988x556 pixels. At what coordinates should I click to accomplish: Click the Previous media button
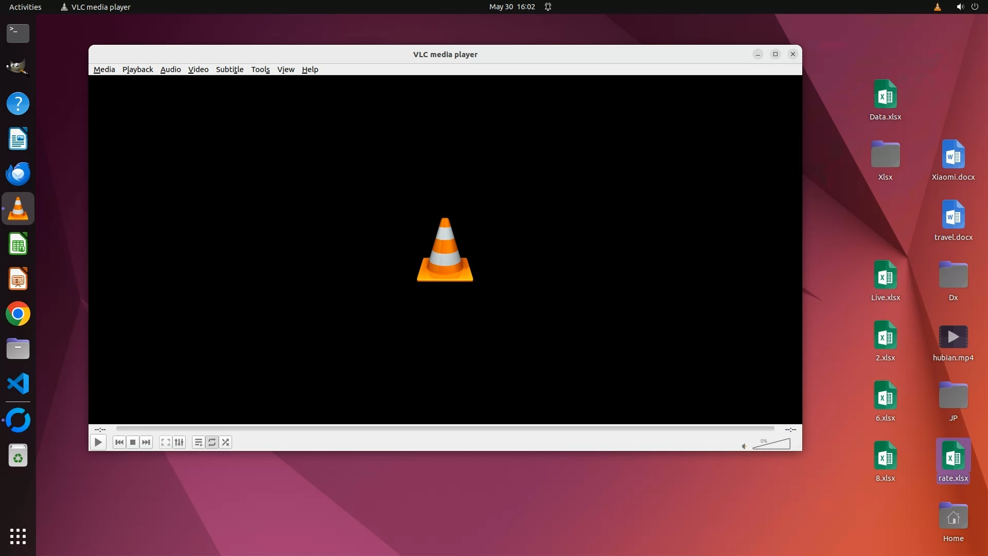pos(119,442)
